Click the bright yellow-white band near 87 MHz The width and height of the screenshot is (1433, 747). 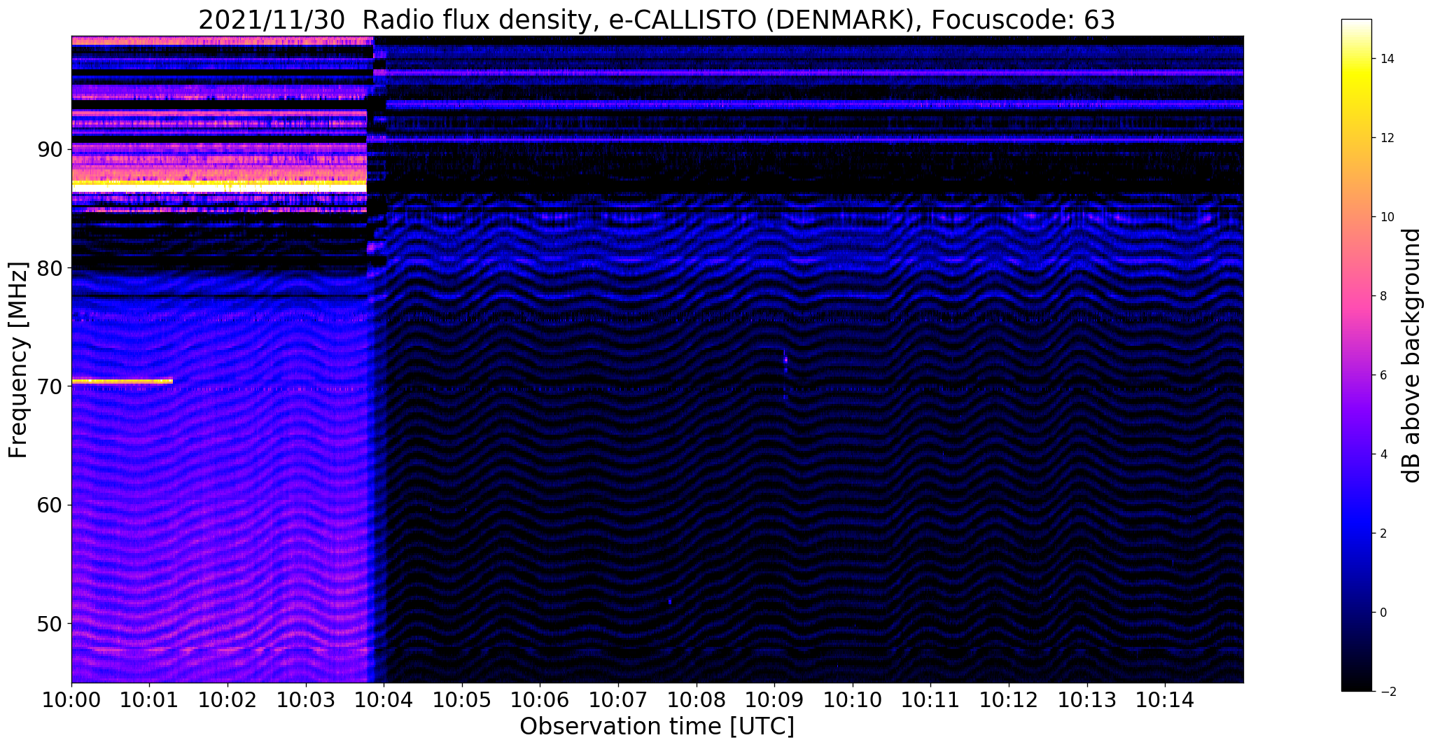pyautogui.click(x=219, y=186)
